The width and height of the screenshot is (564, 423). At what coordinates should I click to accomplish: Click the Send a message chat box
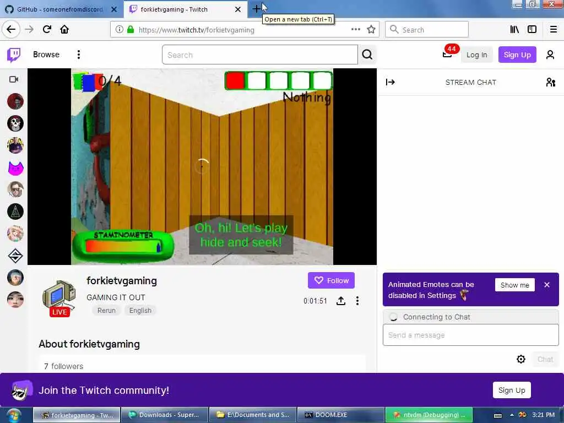pyautogui.click(x=470, y=335)
